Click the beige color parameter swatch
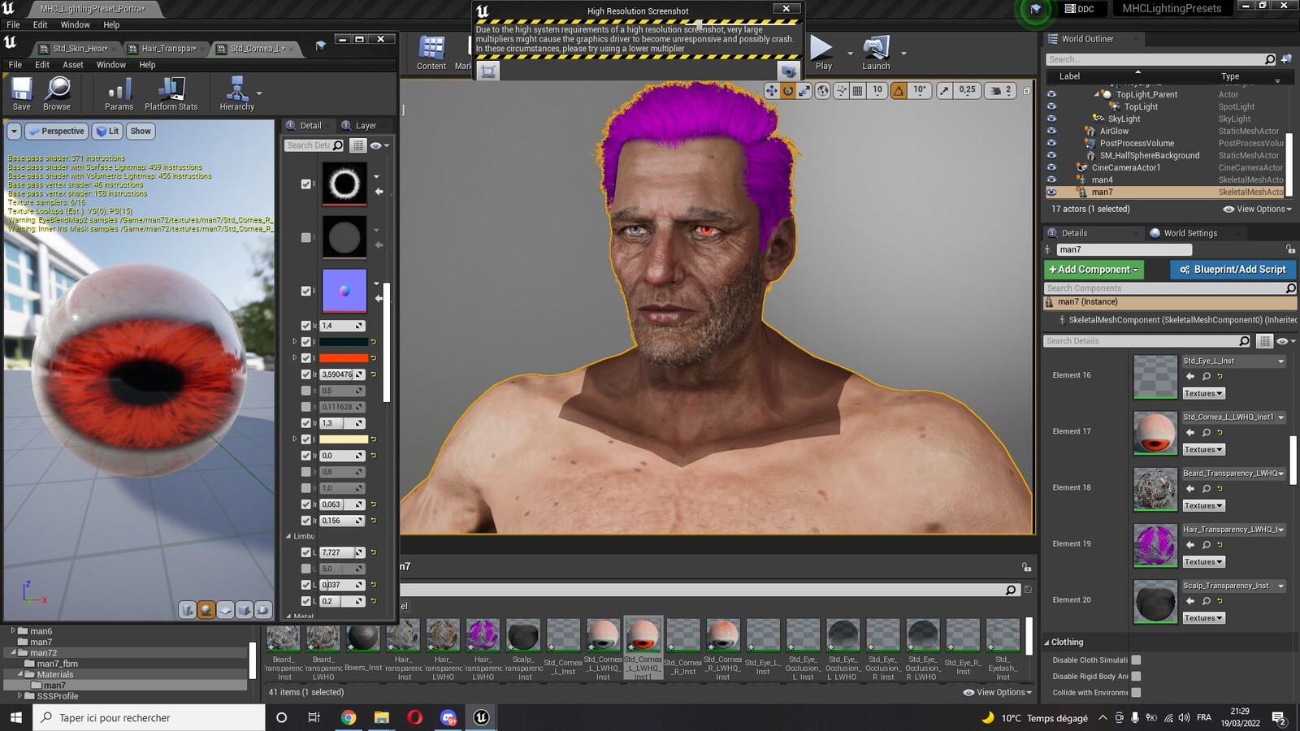This screenshot has width=1300, height=731. 344,439
